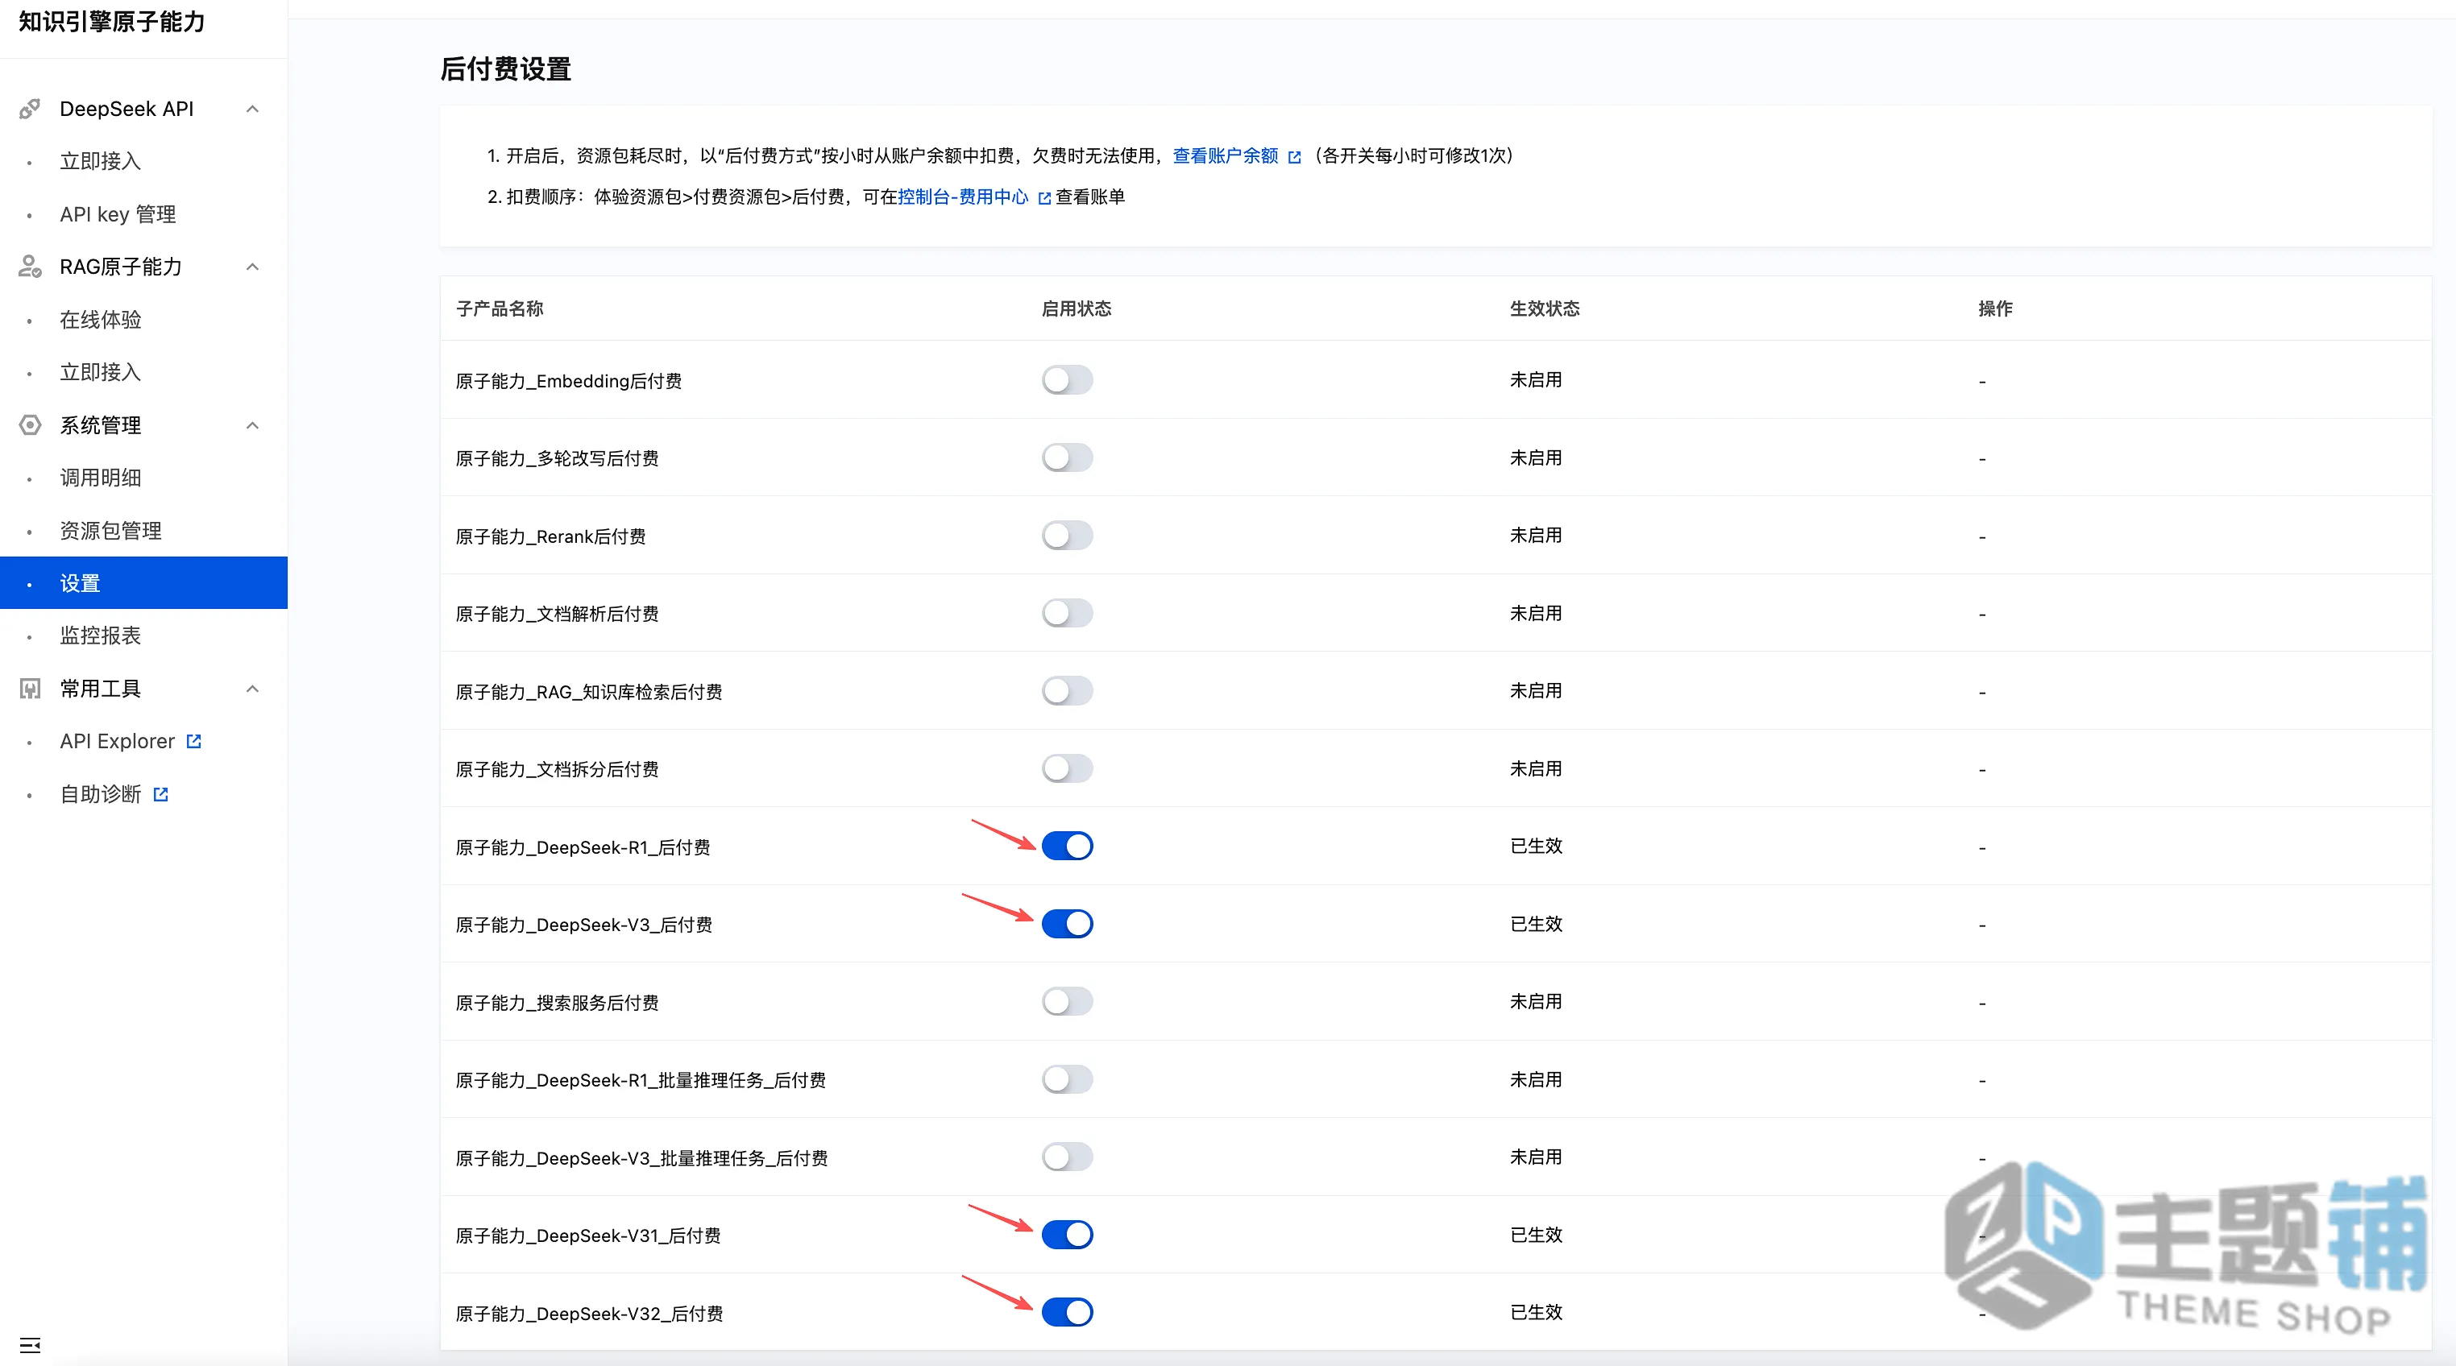Turn on 原子能力_文档解析后付费 toggle

pos(1067,614)
